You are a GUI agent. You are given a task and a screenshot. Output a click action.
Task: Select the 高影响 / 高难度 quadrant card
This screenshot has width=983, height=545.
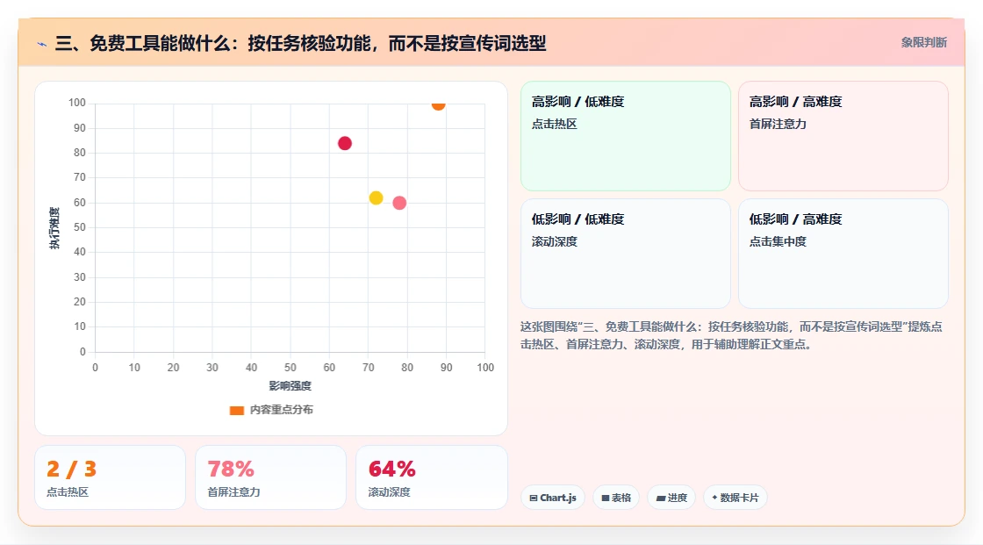pos(843,135)
